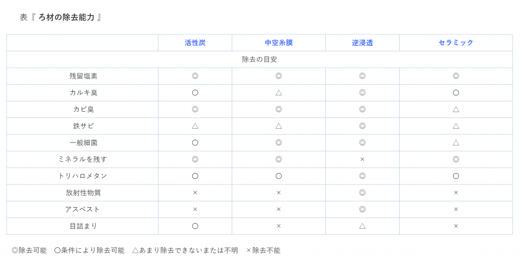Select the △ icon for カルキ臭 under 中空糸膜
The image size is (526, 263).
(278, 93)
